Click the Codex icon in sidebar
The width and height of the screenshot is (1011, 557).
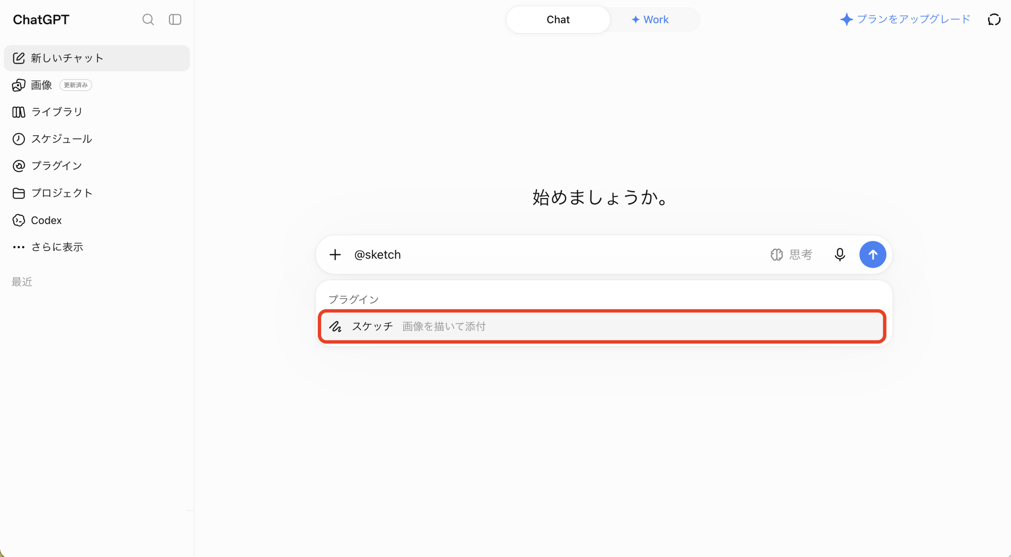[19, 220]
